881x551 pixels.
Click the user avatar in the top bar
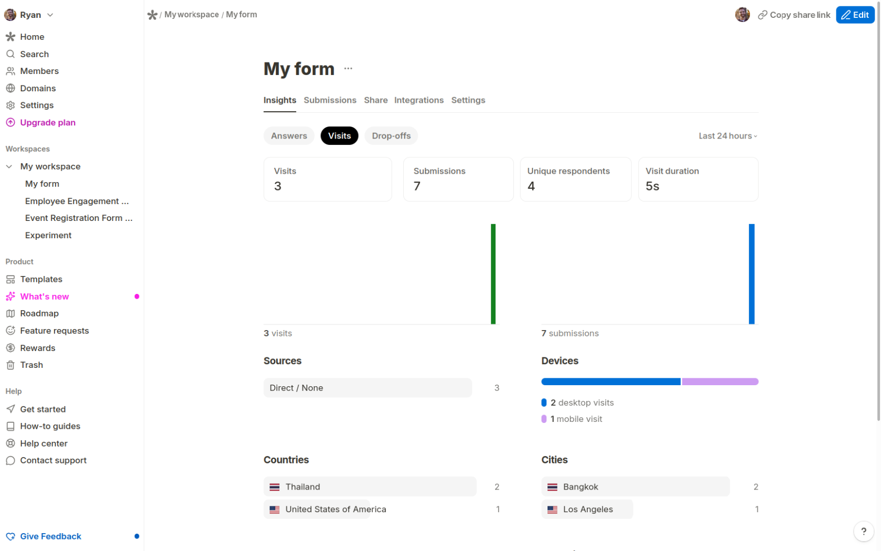click(743, 15)
